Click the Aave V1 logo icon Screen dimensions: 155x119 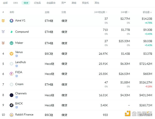pyautogui.click(x=11, y=21)
